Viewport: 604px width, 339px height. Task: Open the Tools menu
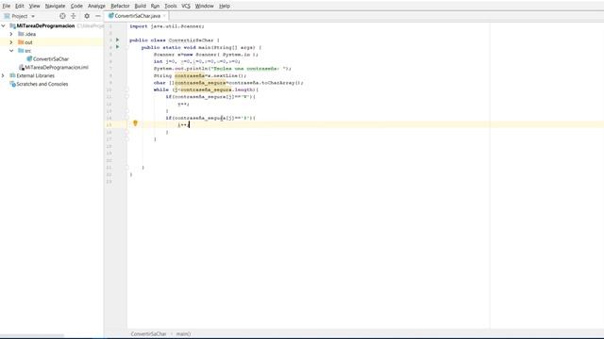point(170,7)
